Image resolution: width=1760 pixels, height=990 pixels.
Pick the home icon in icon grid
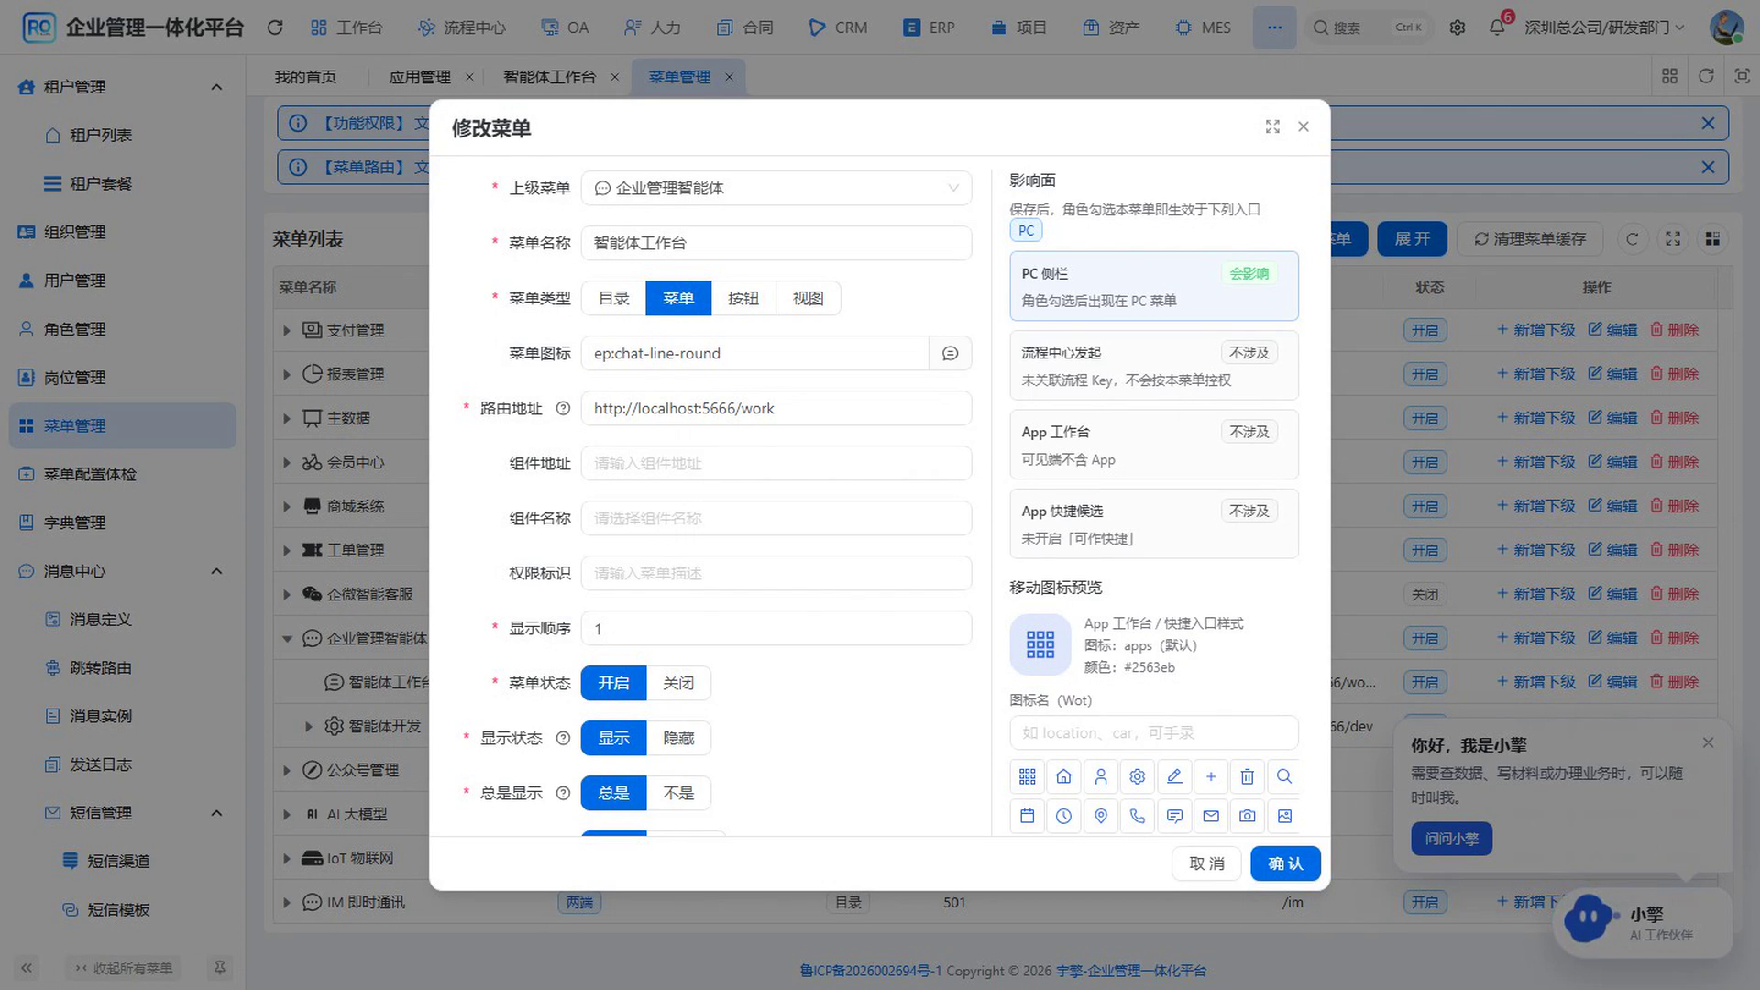1063,776
